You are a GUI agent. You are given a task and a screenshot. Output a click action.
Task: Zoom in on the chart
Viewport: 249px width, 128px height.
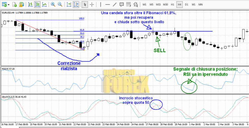tap(53, 4)
